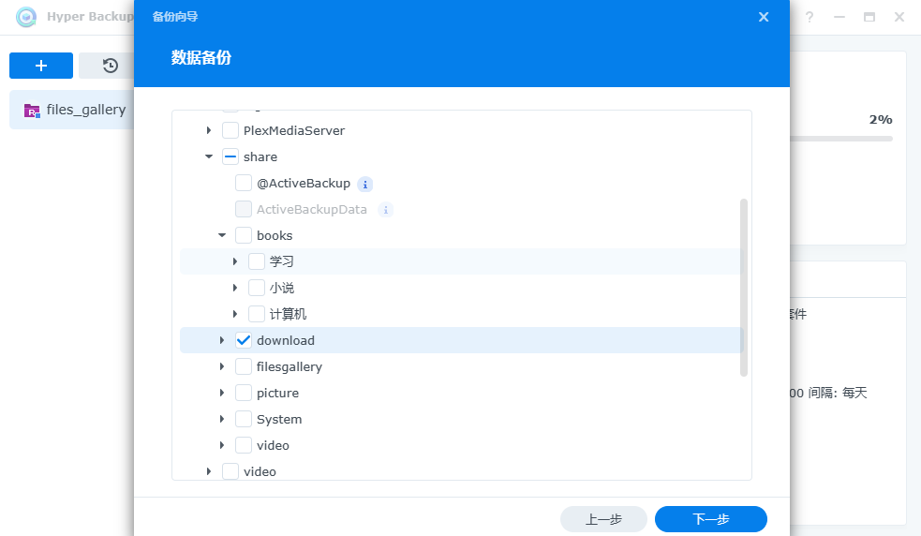Click the files_gallery task icon
The height and width of the screenshot is (536, 921).
(32, 111)
